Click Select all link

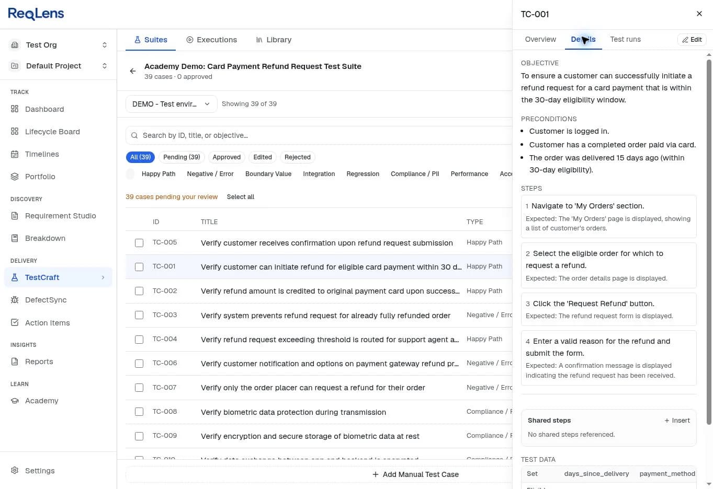point(241,197)
